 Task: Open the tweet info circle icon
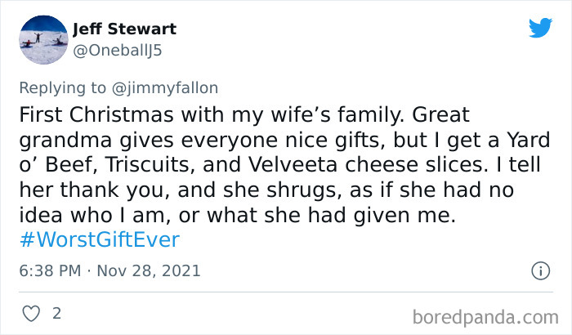pos(539,270)
